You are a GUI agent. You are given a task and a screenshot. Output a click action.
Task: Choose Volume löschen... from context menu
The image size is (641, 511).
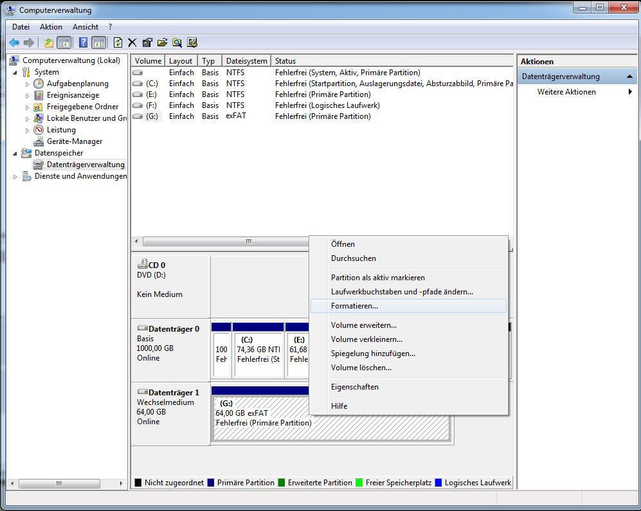pyautogui.click(x=361, y=368)
